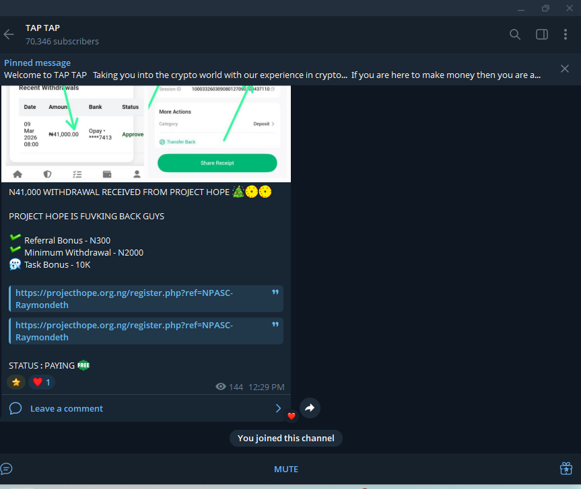Screen dimensions: 581x489
Task: Click the first link's quote mark icon
Action: coord(275,293)
